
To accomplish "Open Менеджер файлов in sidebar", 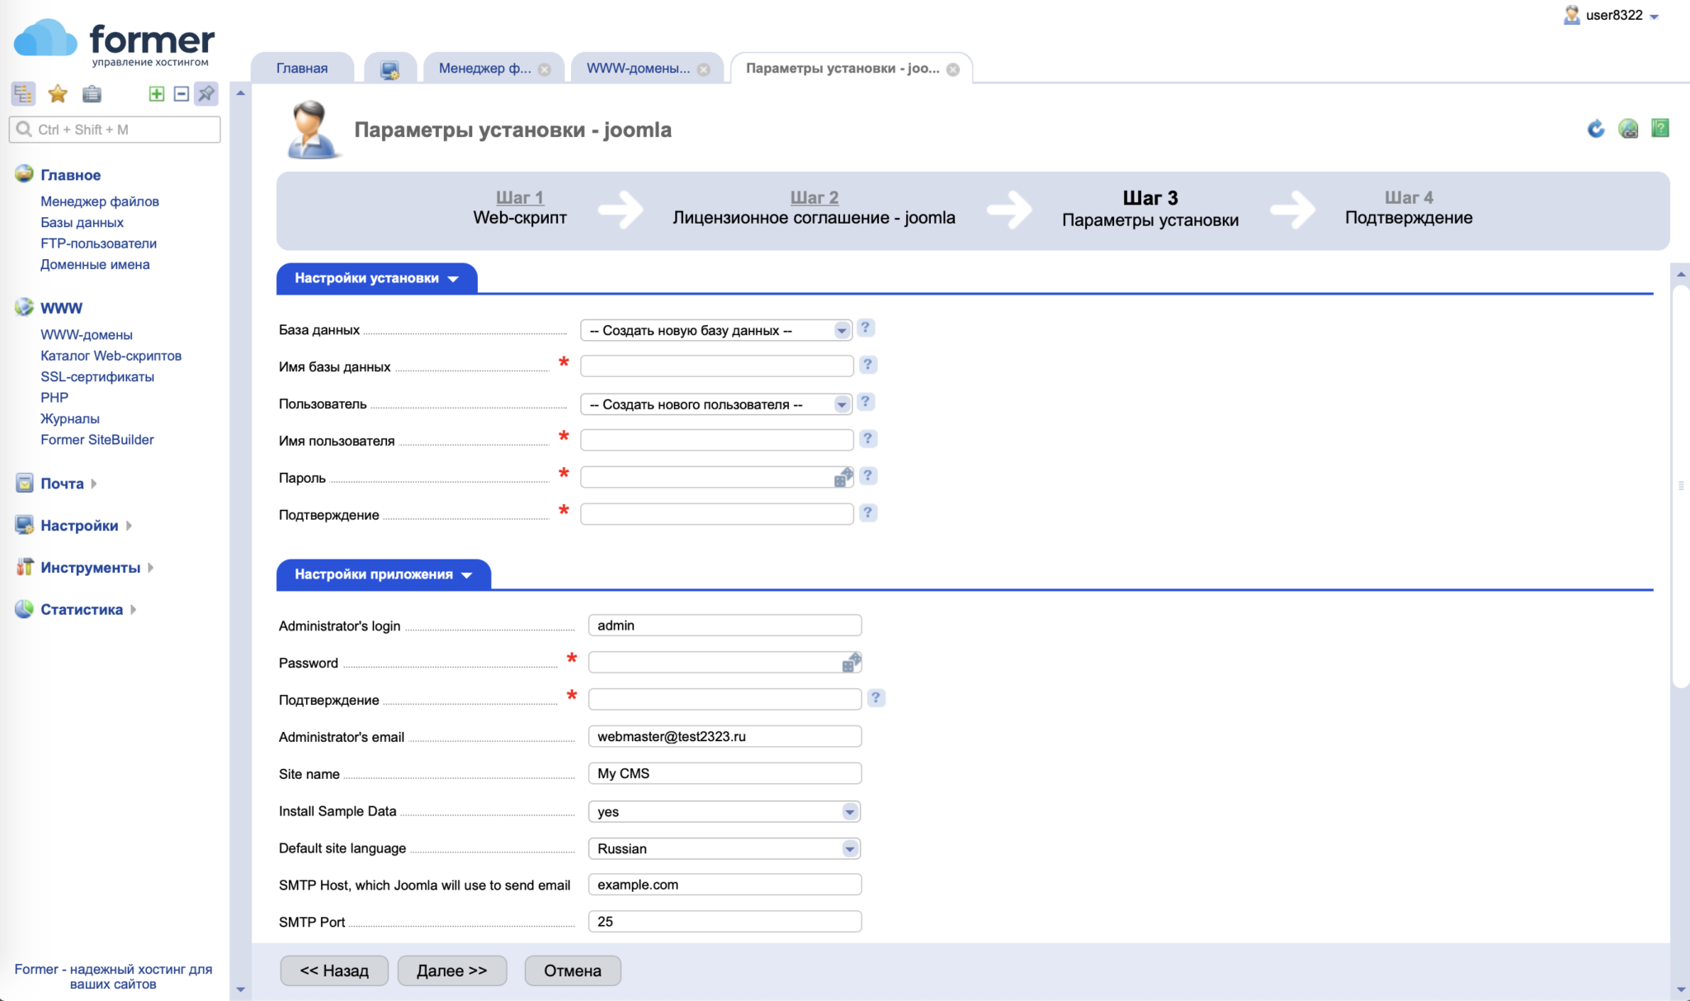I will (100, 201).
